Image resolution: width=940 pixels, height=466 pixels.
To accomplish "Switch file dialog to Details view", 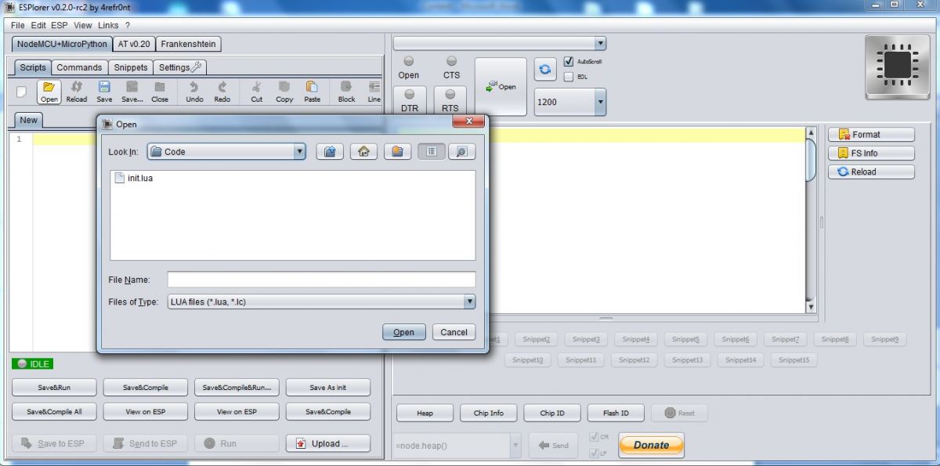I will [462, 152].
